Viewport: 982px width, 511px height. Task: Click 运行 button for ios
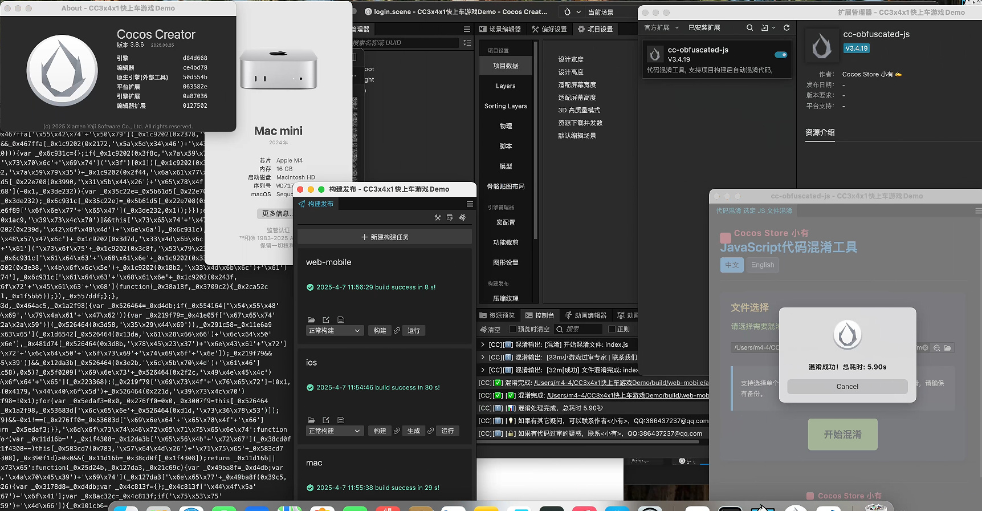[448, 431]
